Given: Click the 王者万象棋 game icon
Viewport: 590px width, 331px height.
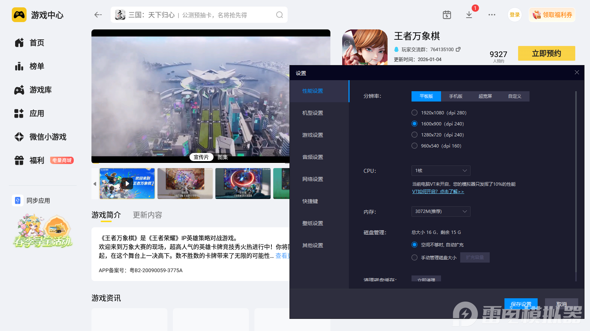Looking at the screenshot, I should (365, 47).
